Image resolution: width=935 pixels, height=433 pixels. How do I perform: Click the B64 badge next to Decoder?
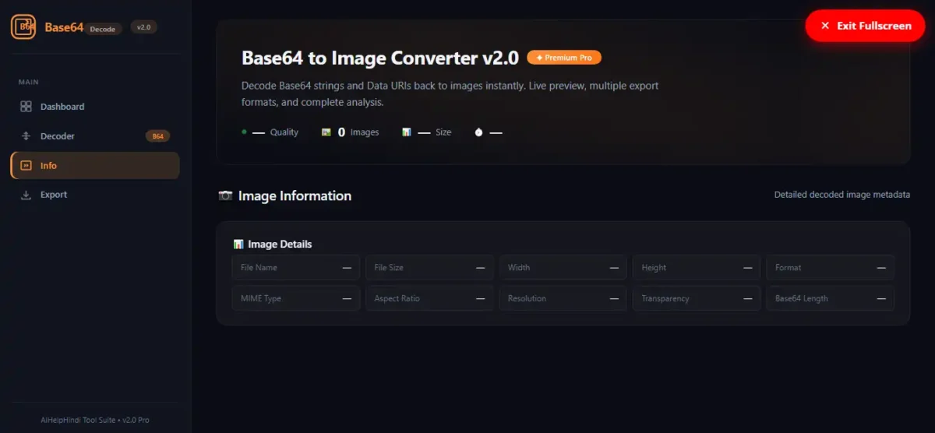(x=157, y=136)
